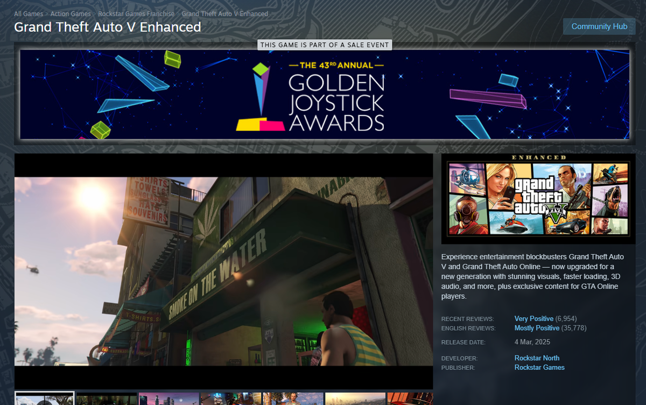Viewport: 646px width, 405px height.
Task: Click the 'ENGLISH REVIEWS:' label
Action: (468, 329)
